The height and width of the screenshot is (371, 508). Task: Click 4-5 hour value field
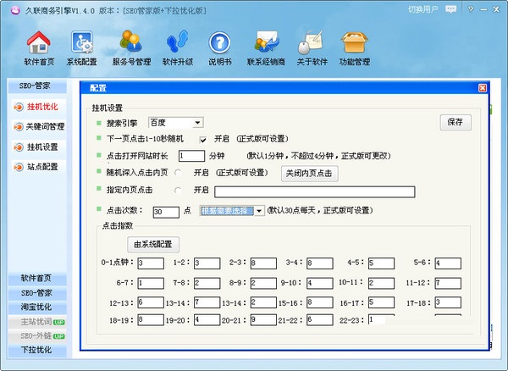(x=381, y=263)
